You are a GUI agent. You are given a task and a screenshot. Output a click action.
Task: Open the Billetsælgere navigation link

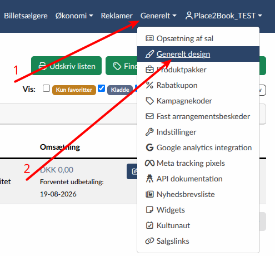click(26, 16)
